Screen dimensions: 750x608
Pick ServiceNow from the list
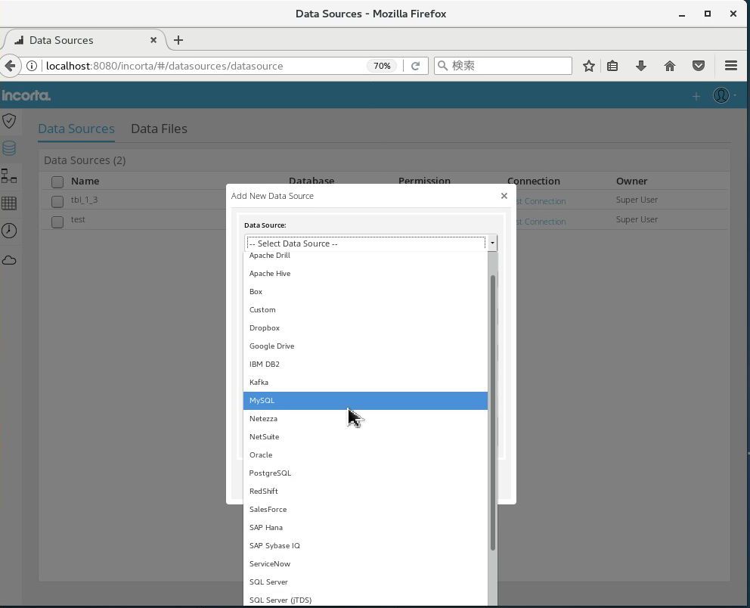tap(365, 564)
